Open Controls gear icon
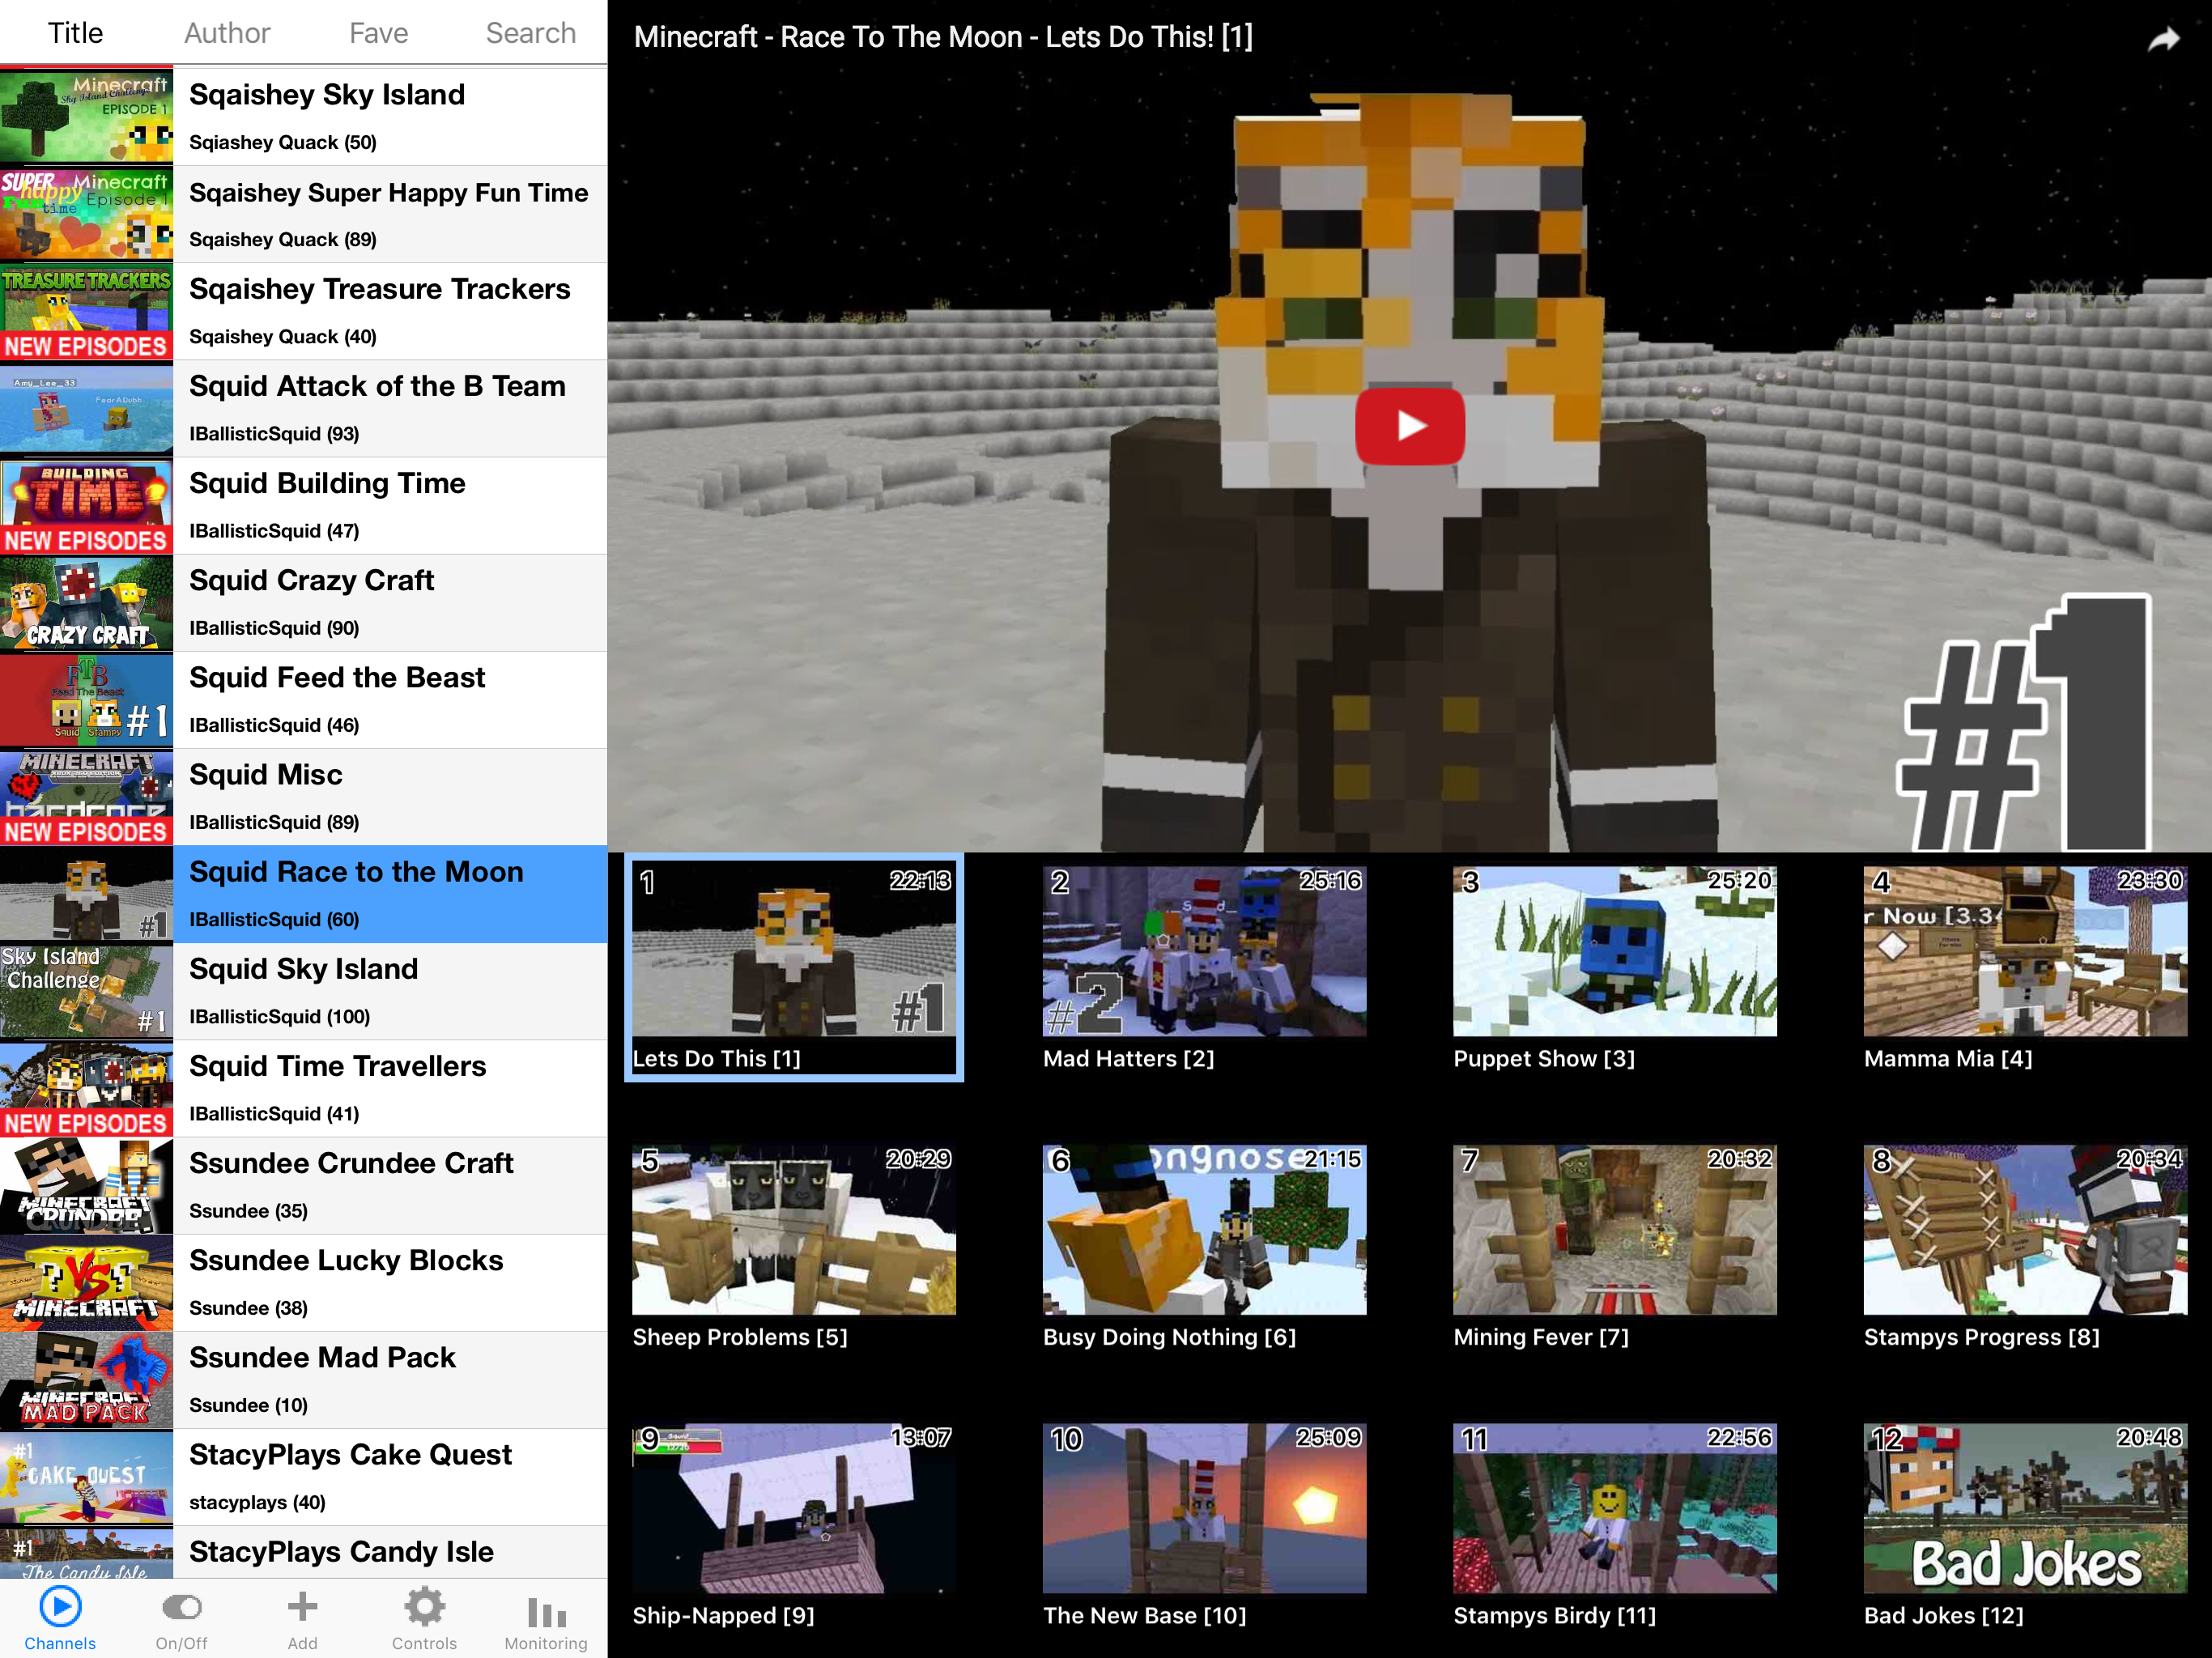2212x1658 pixels. (424, 1608)
